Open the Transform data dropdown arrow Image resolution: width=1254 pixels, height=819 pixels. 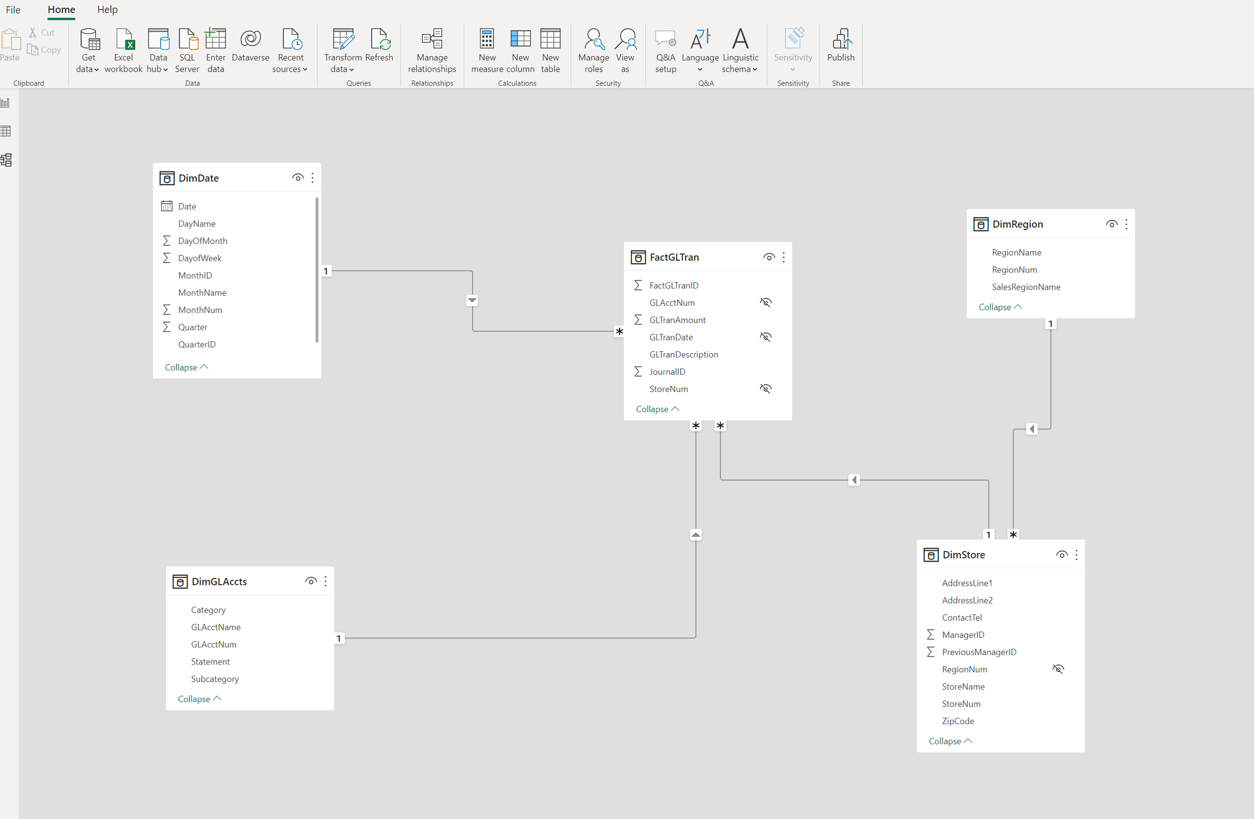tap(351, 69)
